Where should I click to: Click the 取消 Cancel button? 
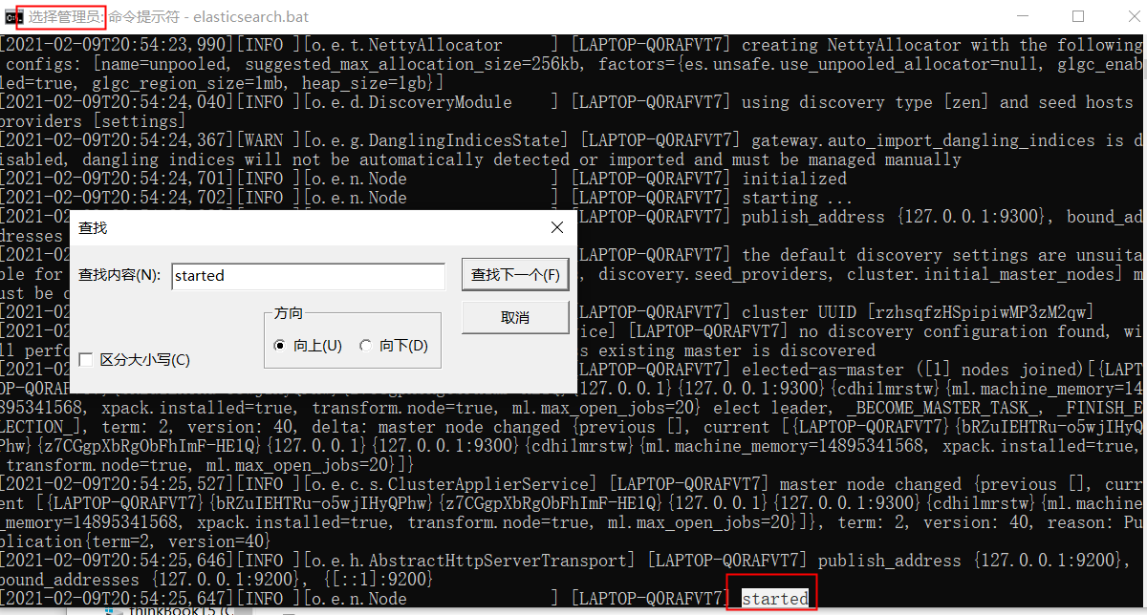point(515,317)
